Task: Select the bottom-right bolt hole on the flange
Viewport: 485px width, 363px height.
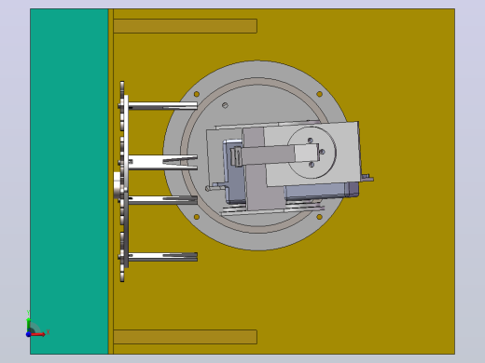Action: pyautogui.click(x=319, y=217)
